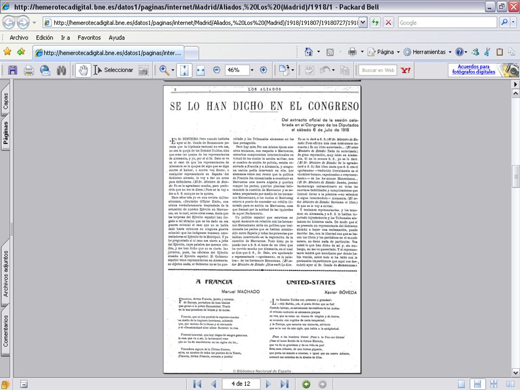Click the RSS feeds icon
This screenshot has width=520, height=390.
click(330, 52)
